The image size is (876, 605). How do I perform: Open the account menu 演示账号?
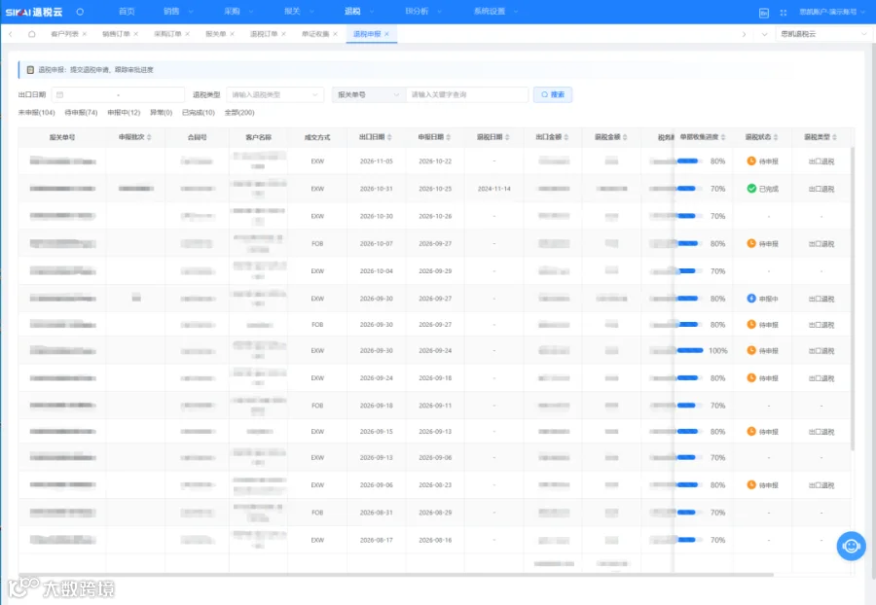(x=832, y=12)
